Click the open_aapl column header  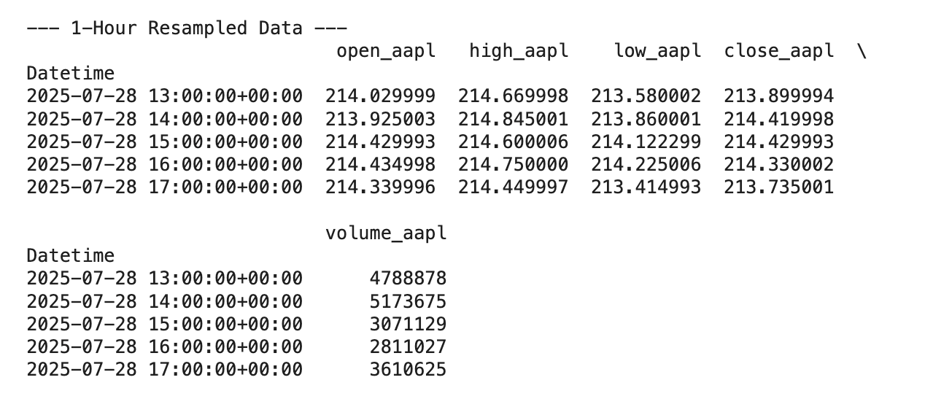click(x=386, y=51)
